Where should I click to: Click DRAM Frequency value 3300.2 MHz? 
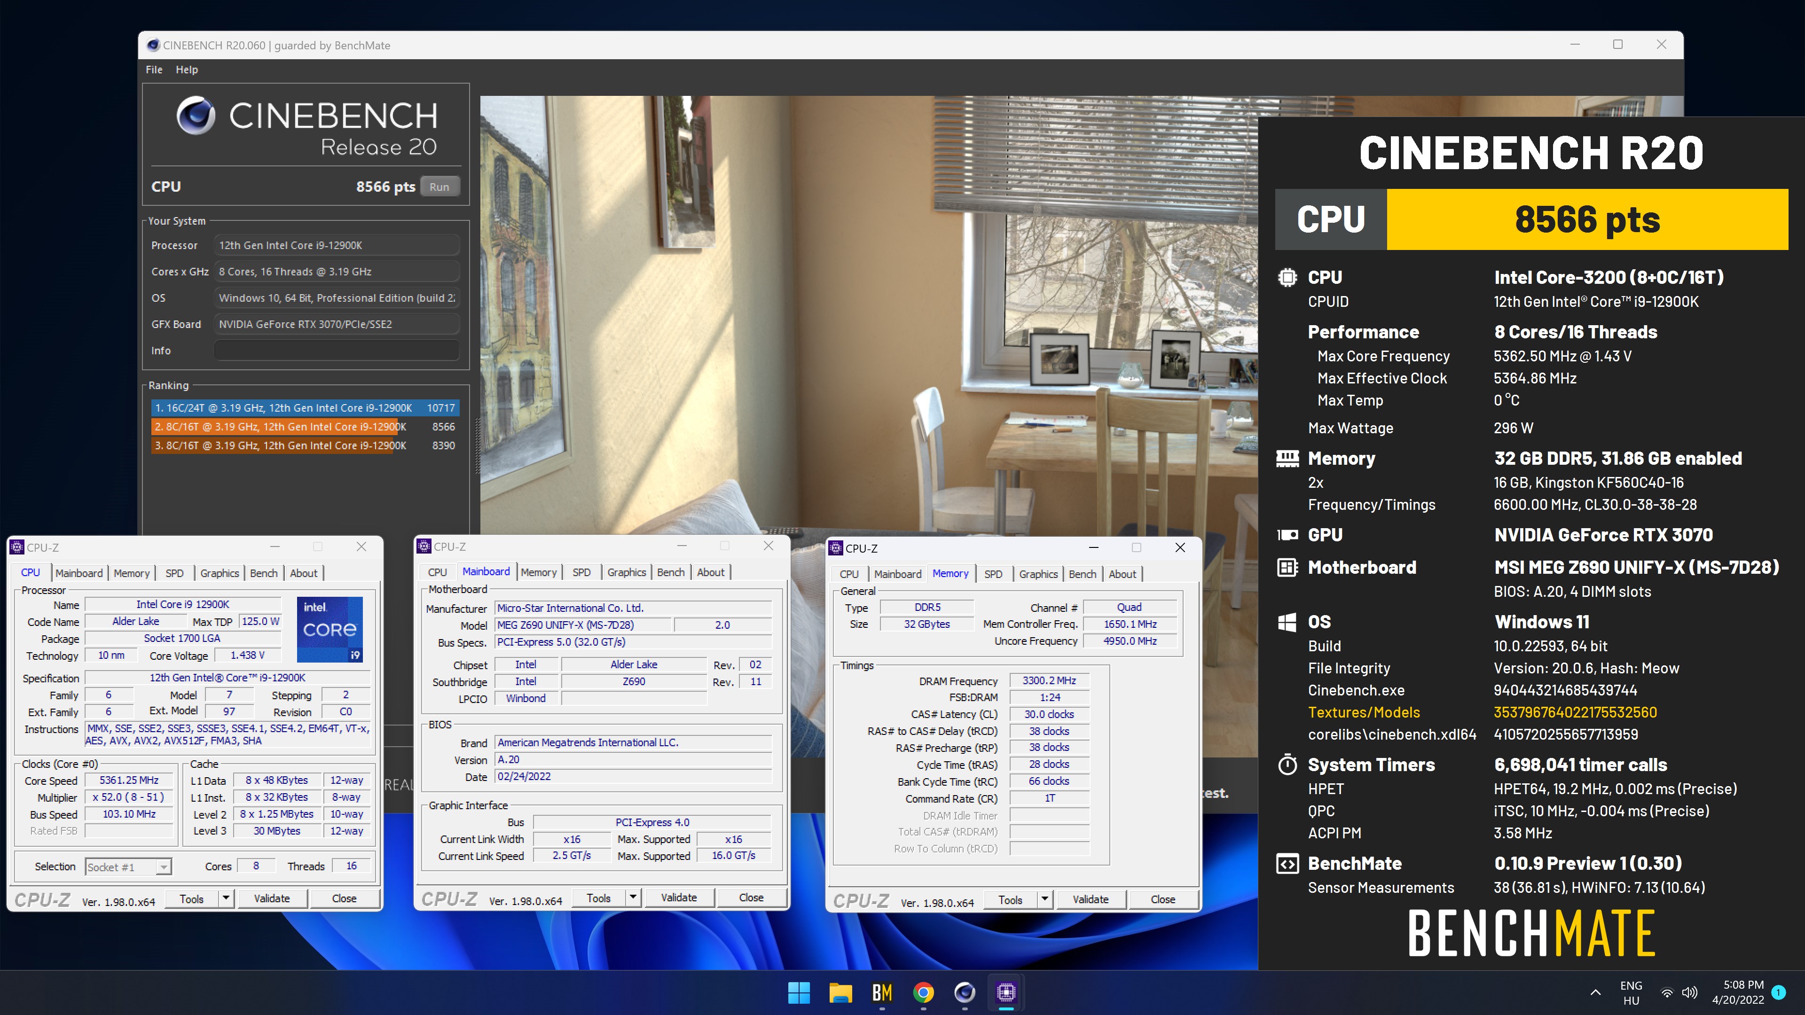click(1049, 681)
